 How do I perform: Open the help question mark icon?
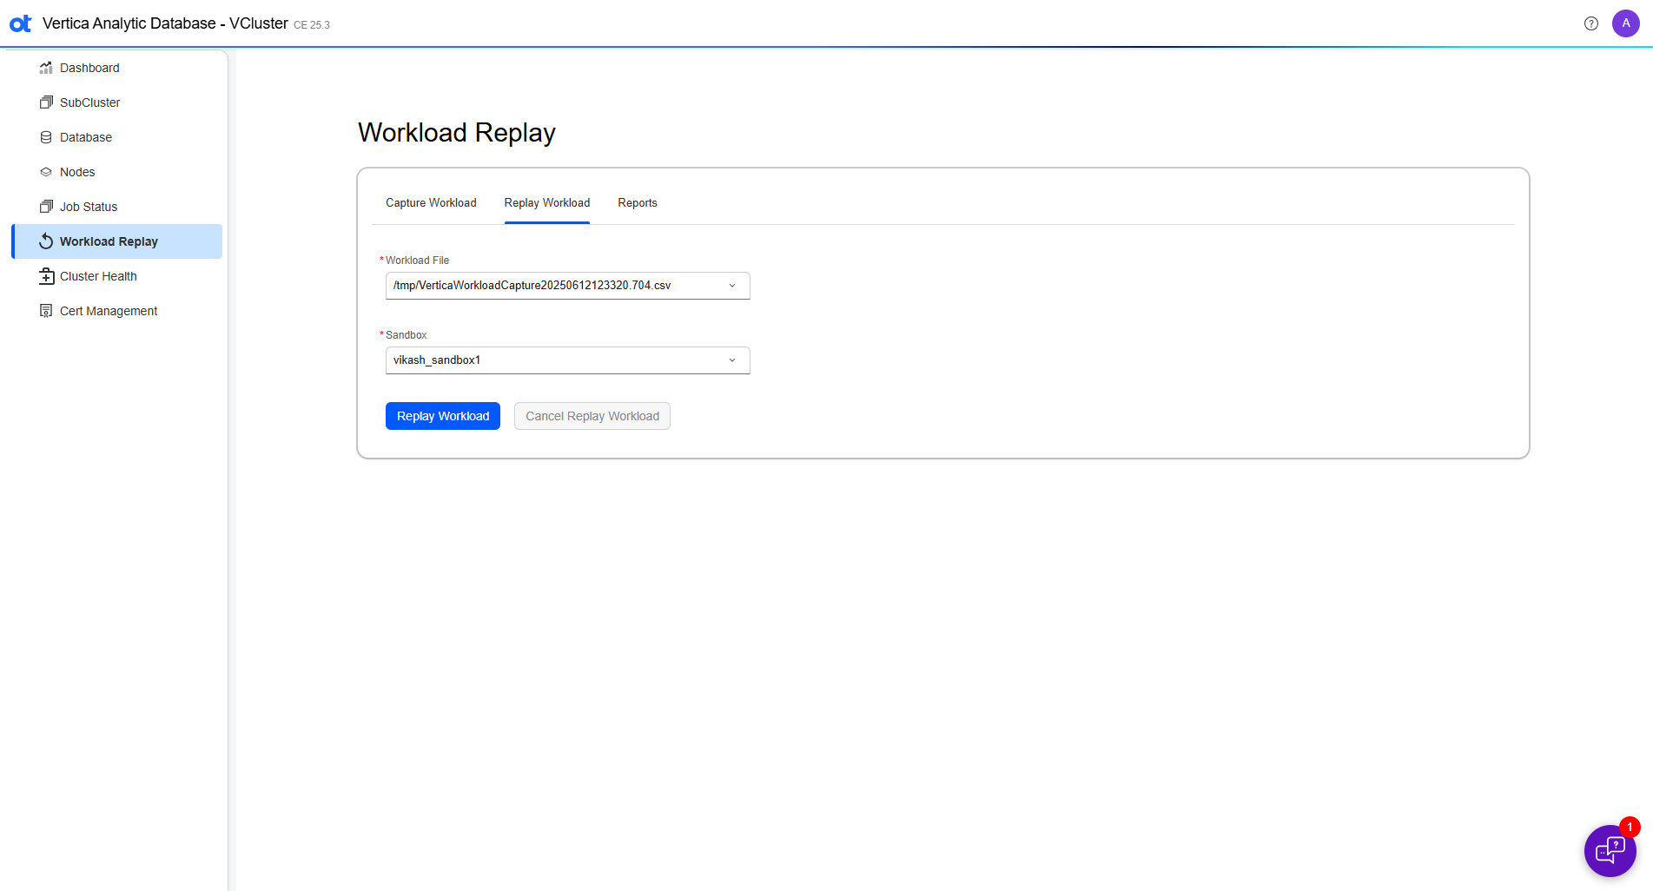pyautogui.click(x=1590, y=23)
